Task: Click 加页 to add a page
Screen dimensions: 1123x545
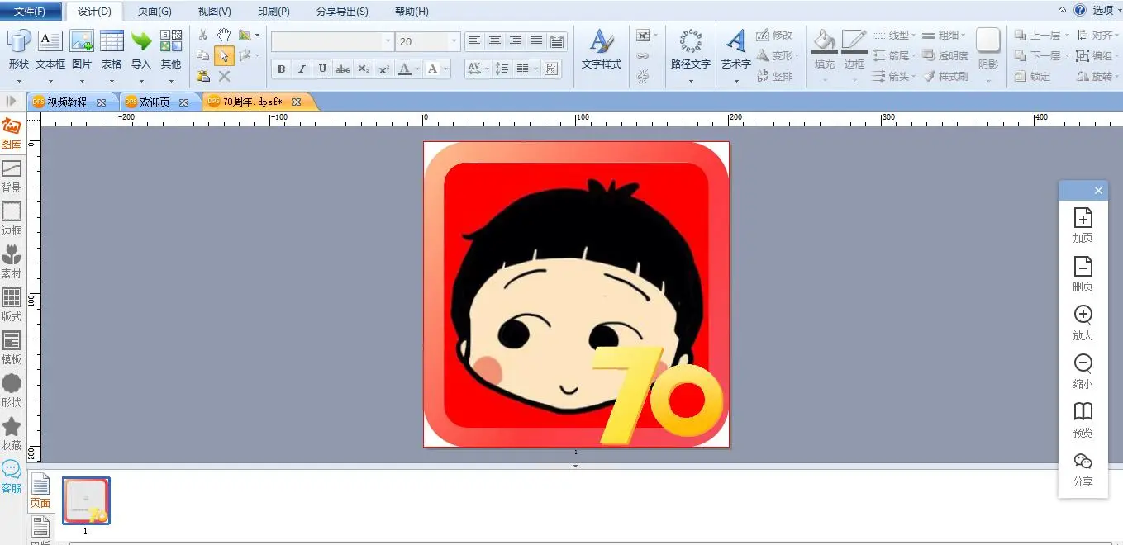Action: (1083, 225)
